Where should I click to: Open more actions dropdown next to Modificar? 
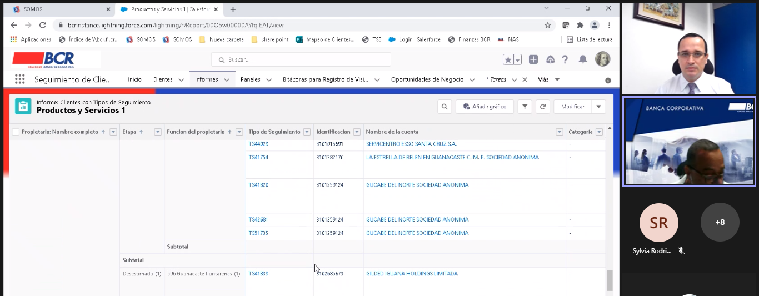pyautogui.click(x=598, y=107)
